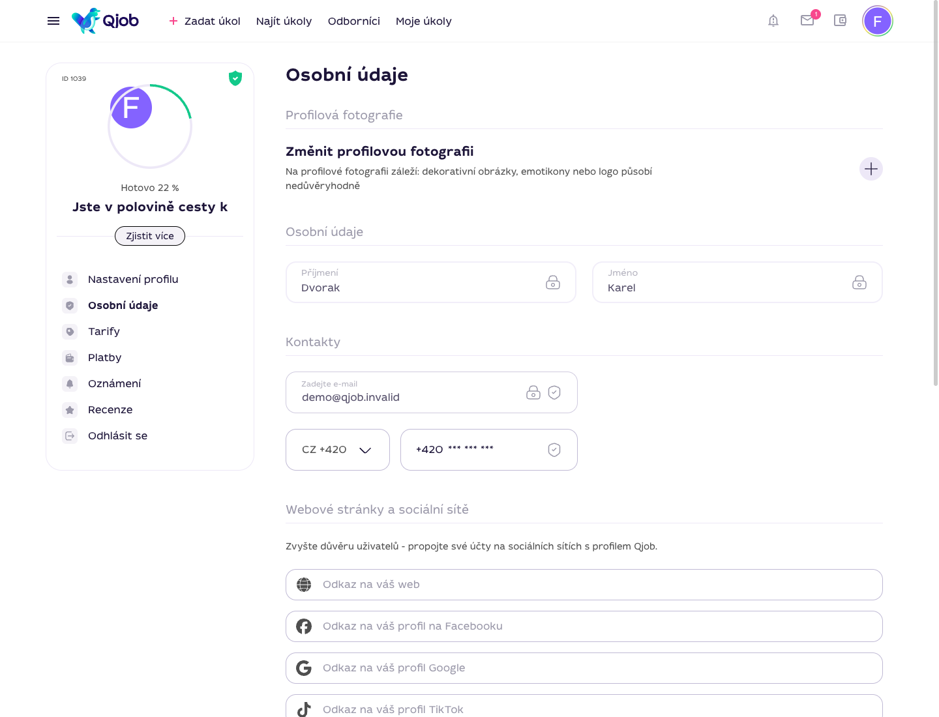Focus the Facebook profile link field
Viewport: 939px width, 717px height.
[x=584, y=626]
